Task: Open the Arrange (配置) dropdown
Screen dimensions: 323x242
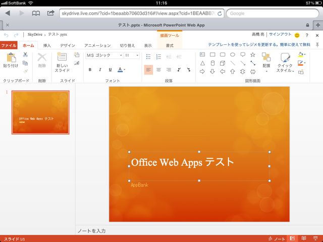Action: 266,63
